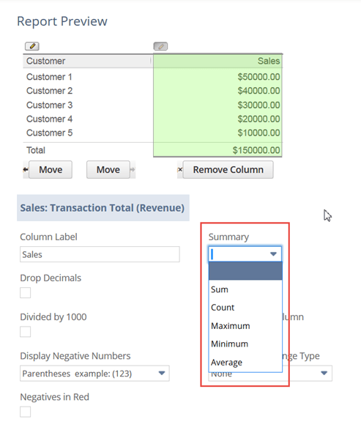
Task: Click the $10000.00 sales value
Action: click(258, 133)
